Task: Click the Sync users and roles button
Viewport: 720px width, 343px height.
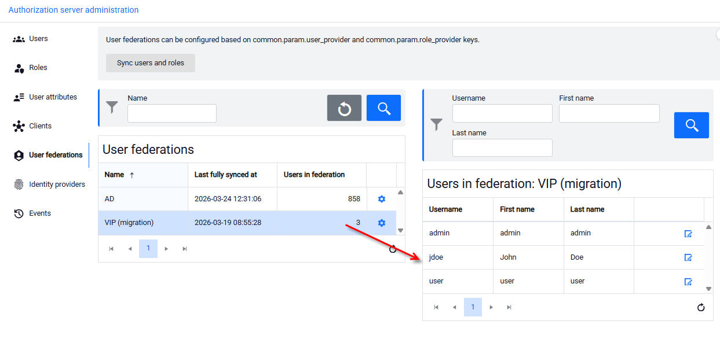Action: click(x=151, y=63)
